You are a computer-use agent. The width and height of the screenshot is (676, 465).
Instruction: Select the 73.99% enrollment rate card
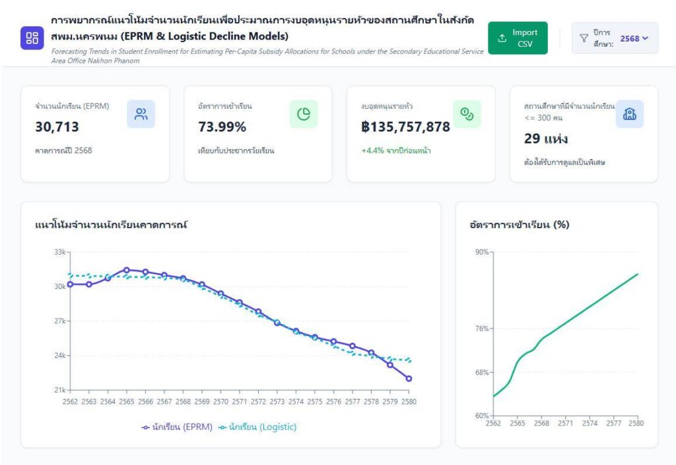[257, 134]
